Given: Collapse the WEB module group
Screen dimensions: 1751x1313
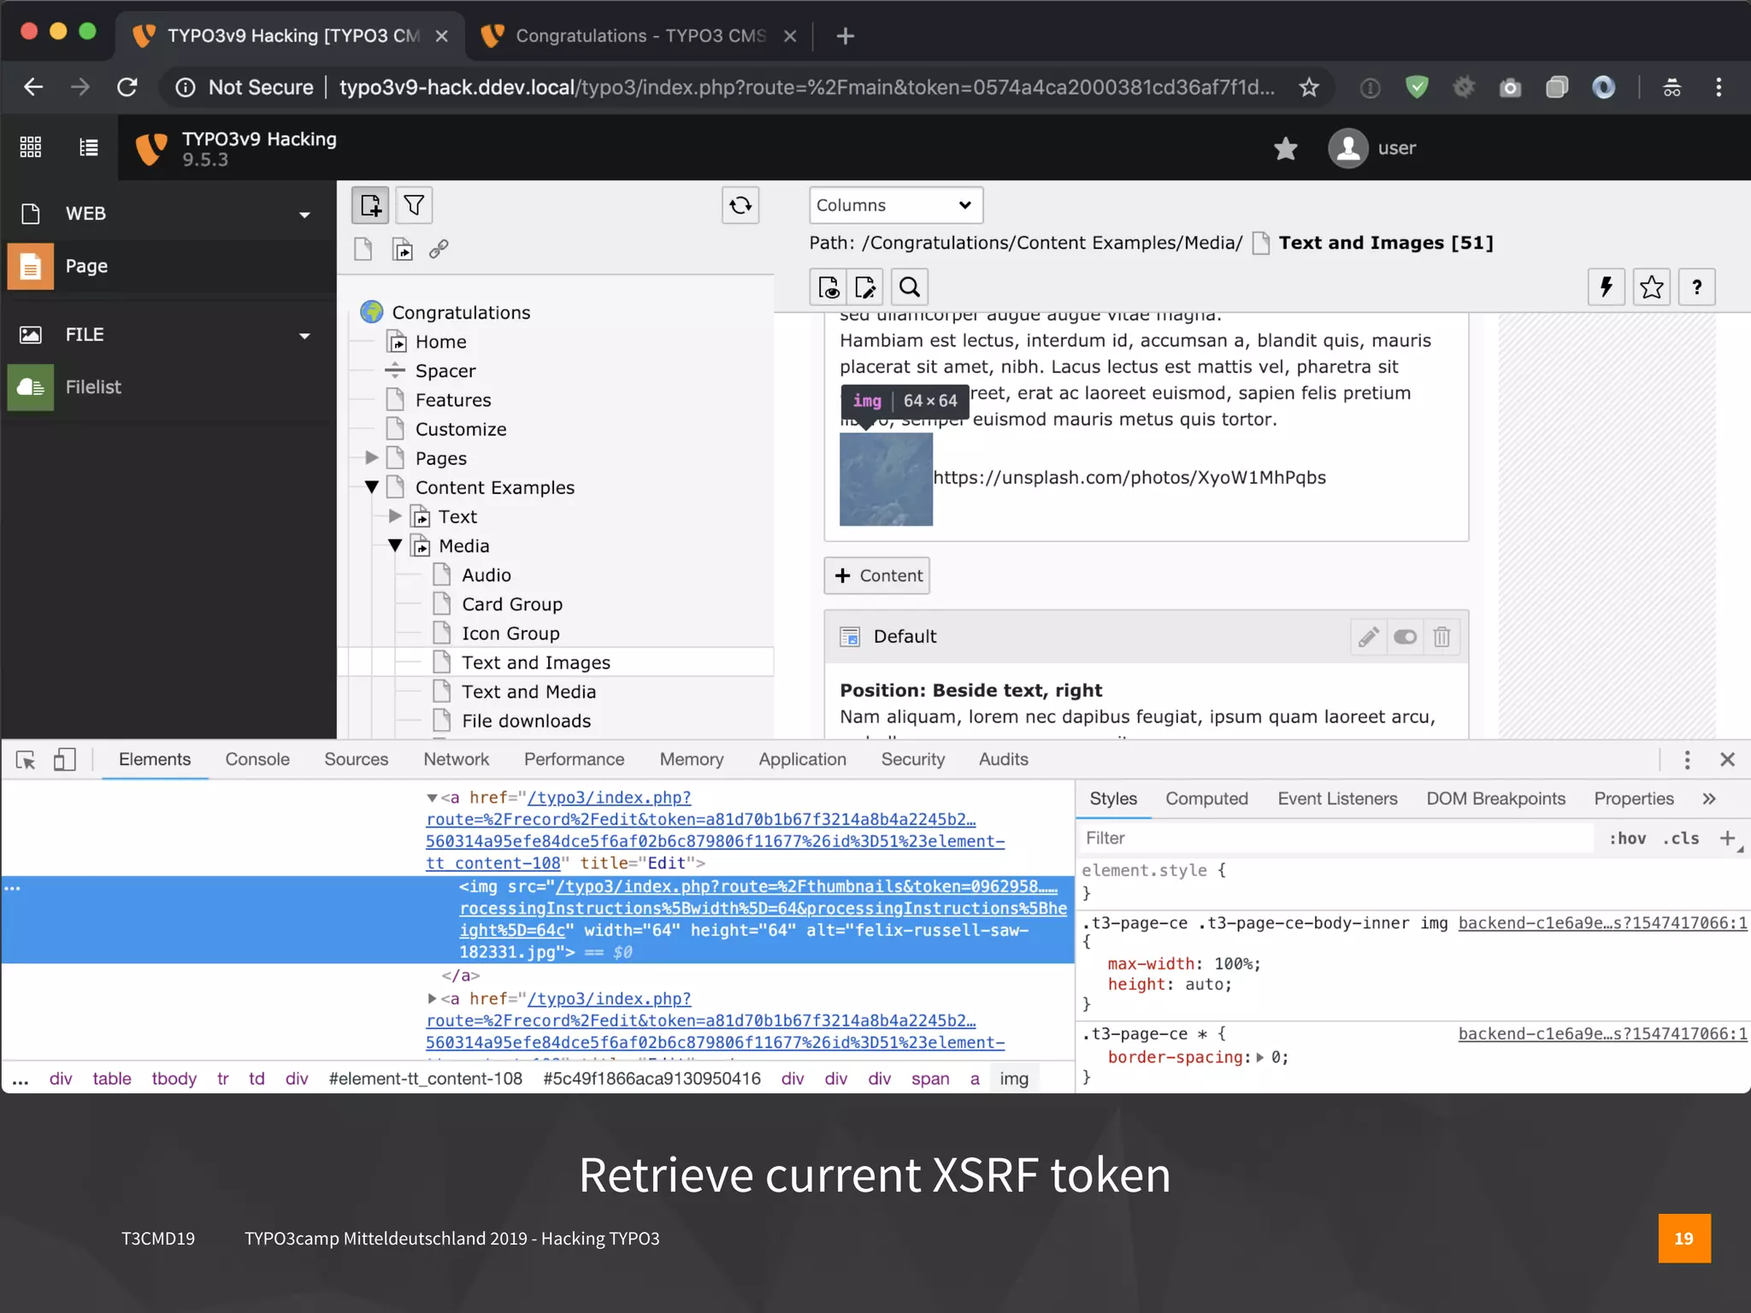Looking at the screenshot, I should pyautogui.click(x=304, y=215).
